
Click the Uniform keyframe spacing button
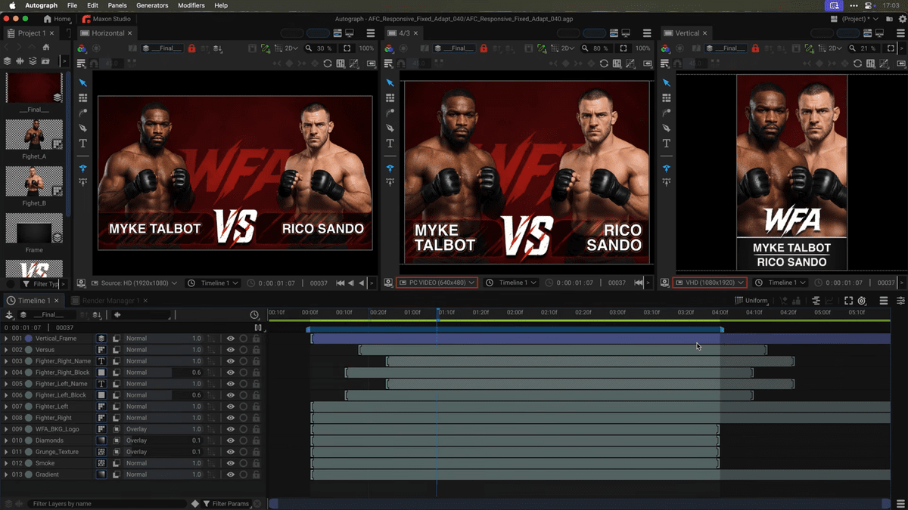tap(751, 301)
